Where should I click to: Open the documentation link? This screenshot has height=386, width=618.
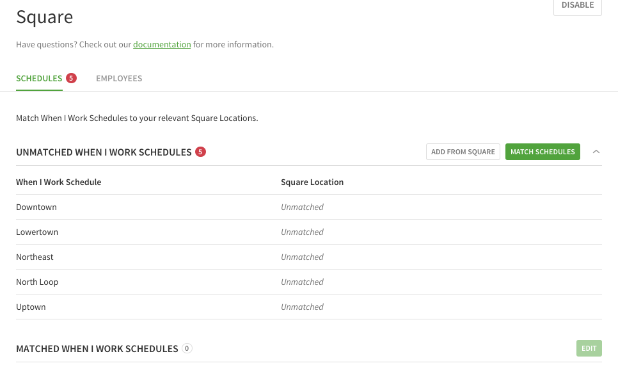click(x=162, y=44)
